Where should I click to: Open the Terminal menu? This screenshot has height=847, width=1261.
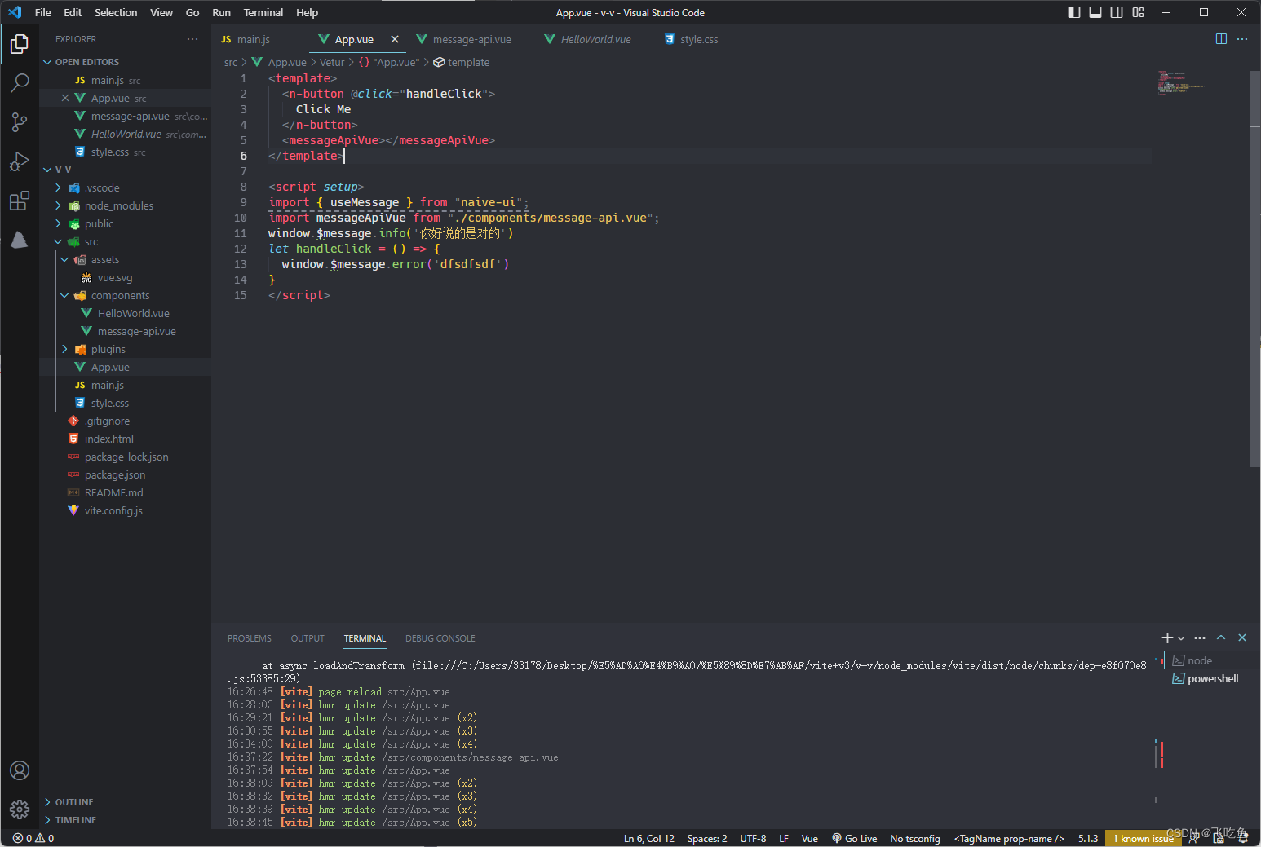(263, 12)
